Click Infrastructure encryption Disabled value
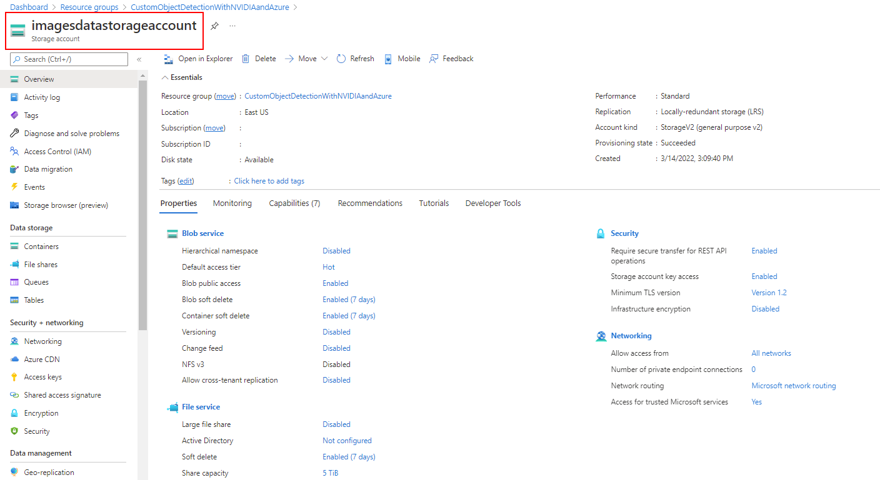This screenshot has width=880, height=480. [x=766, y=309]
